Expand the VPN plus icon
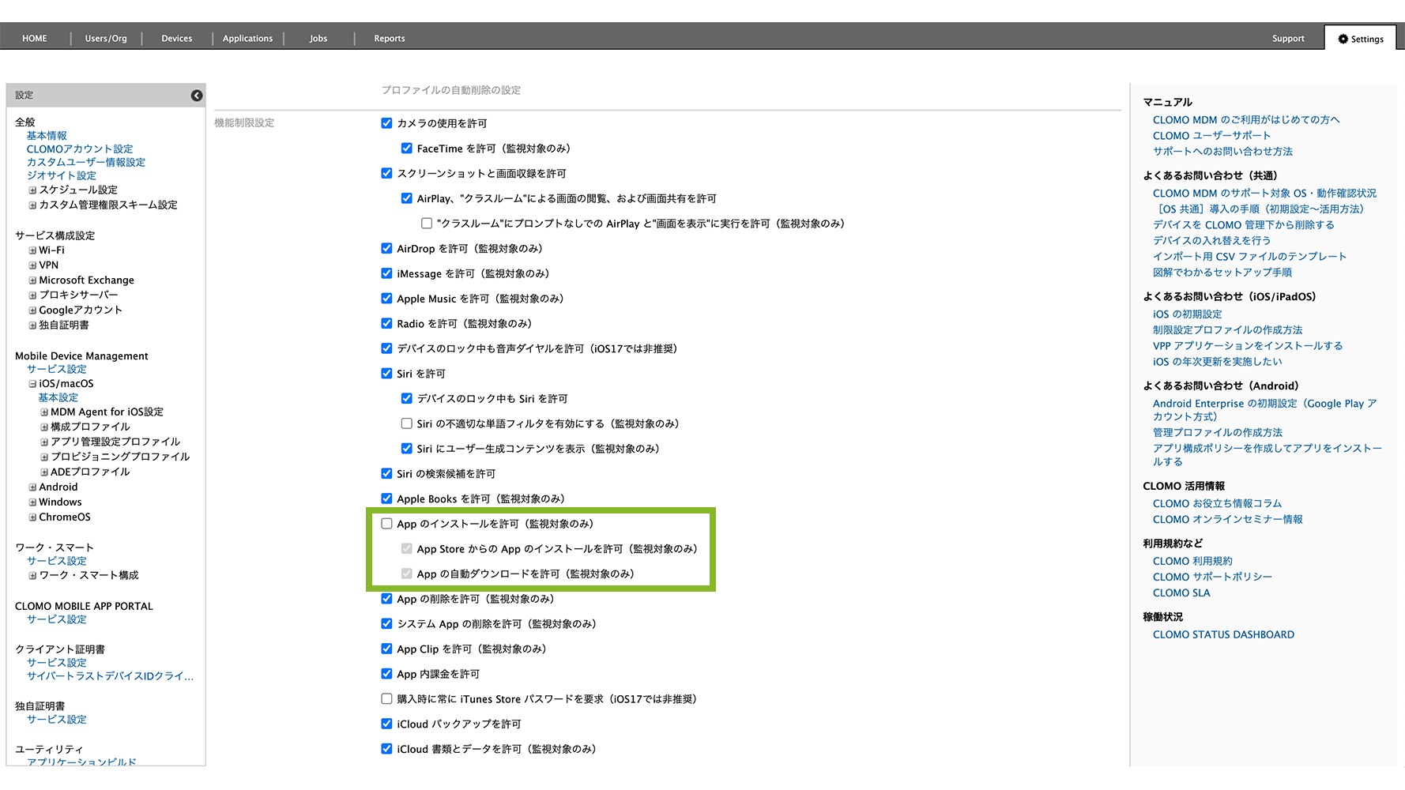The image size is (1405, 790). pos(32,265)
